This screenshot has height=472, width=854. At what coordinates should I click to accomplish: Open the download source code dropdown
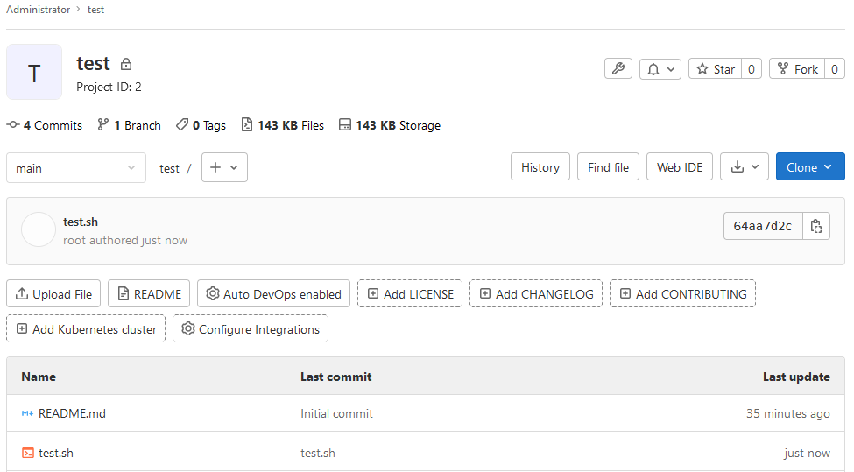pos(744,167)
